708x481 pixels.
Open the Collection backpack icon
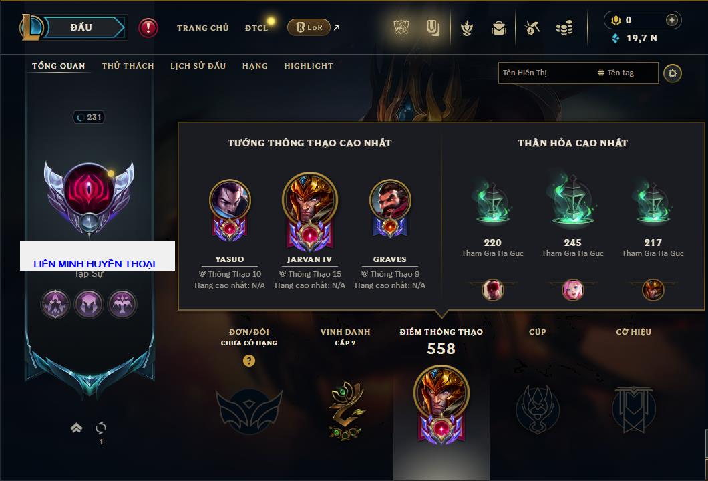point(499,29)
